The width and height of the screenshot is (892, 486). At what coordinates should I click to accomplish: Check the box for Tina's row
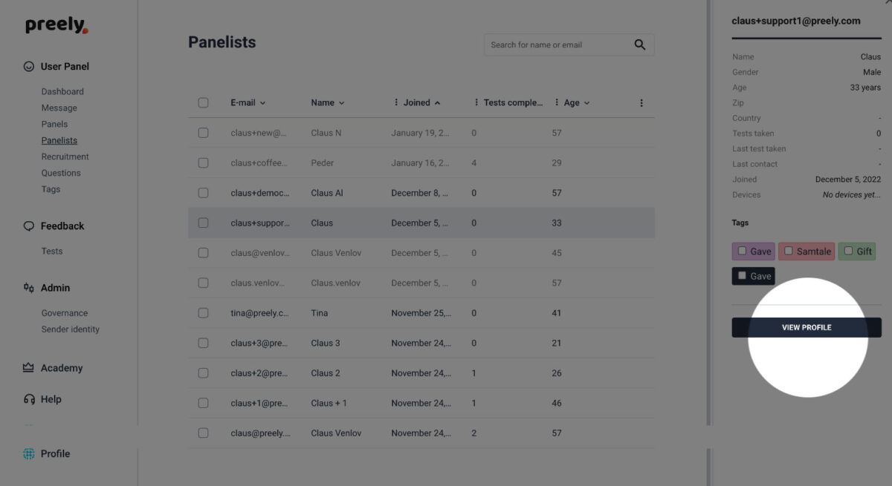coord(203,313)
